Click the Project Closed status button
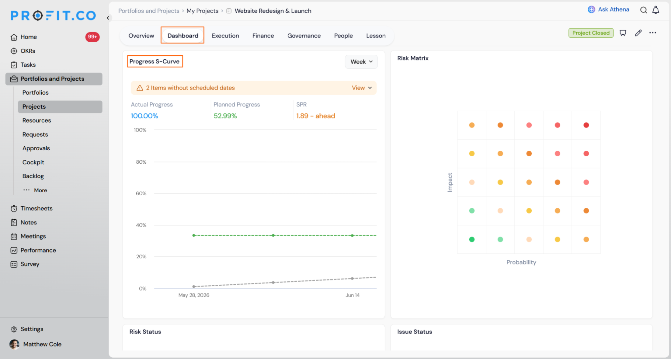The width and height of the screenshot is (671, 359). click(x=591, y=33)
